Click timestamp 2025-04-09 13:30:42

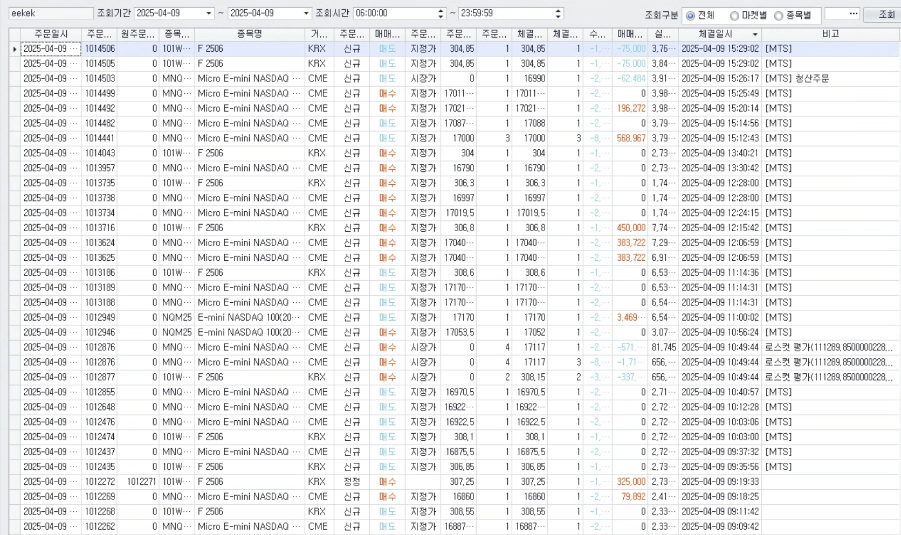point(720,168)
